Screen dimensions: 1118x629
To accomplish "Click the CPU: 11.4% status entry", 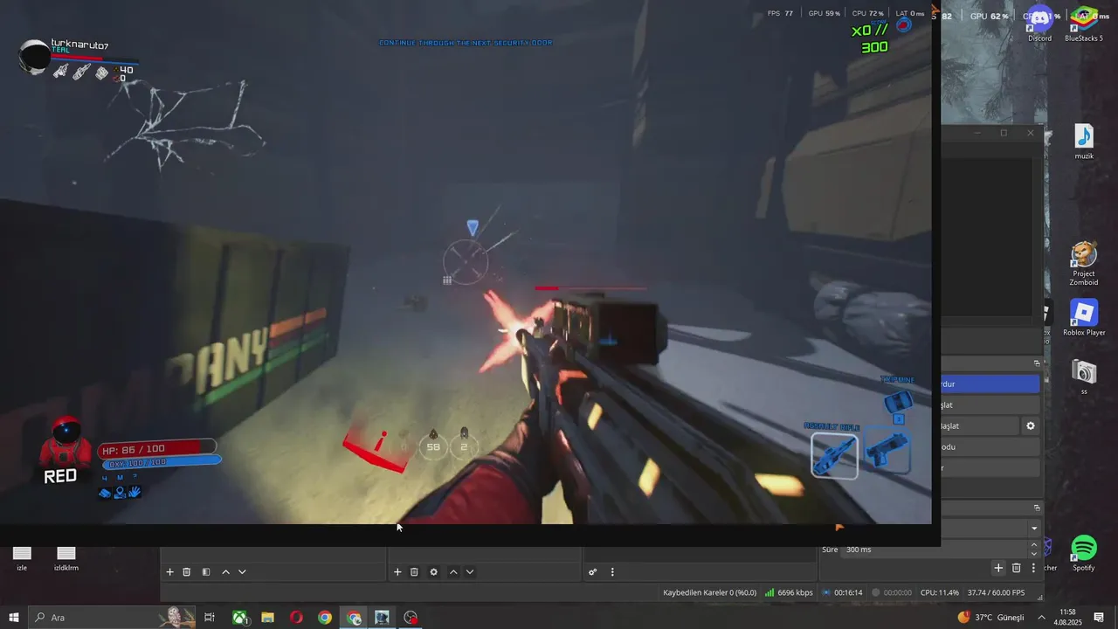I will tap(940, 592).
